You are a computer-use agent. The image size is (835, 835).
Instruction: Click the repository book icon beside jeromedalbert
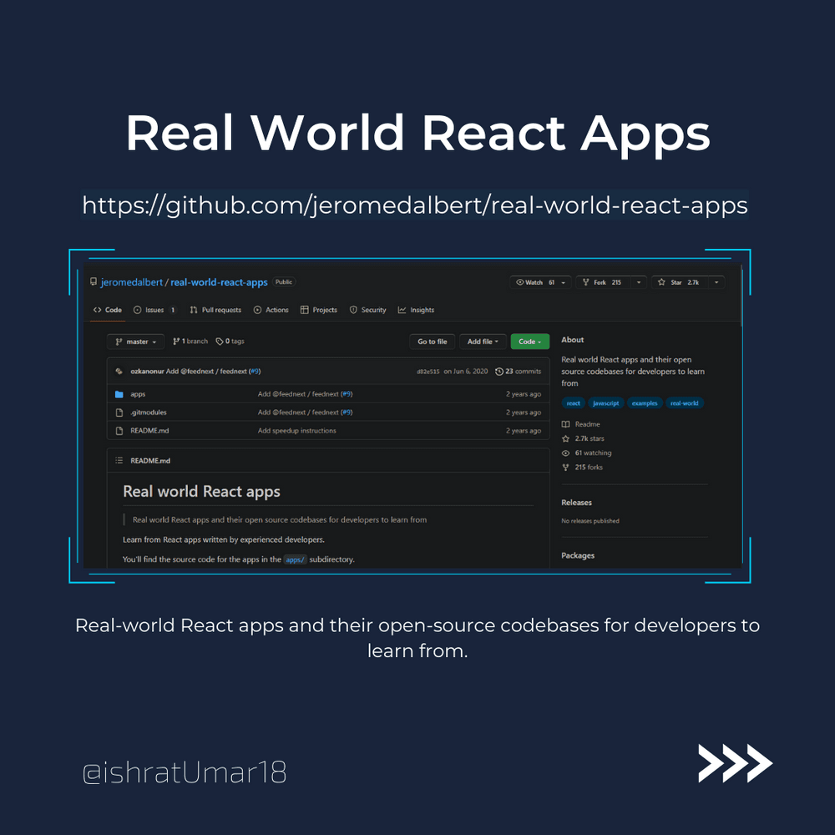[x=94, y=282]
